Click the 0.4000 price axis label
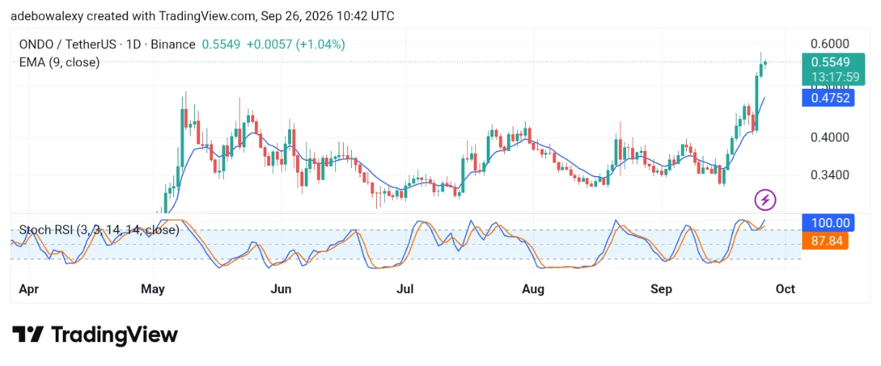The width and height of the screenshot is (881, 366). coord(829,137)
